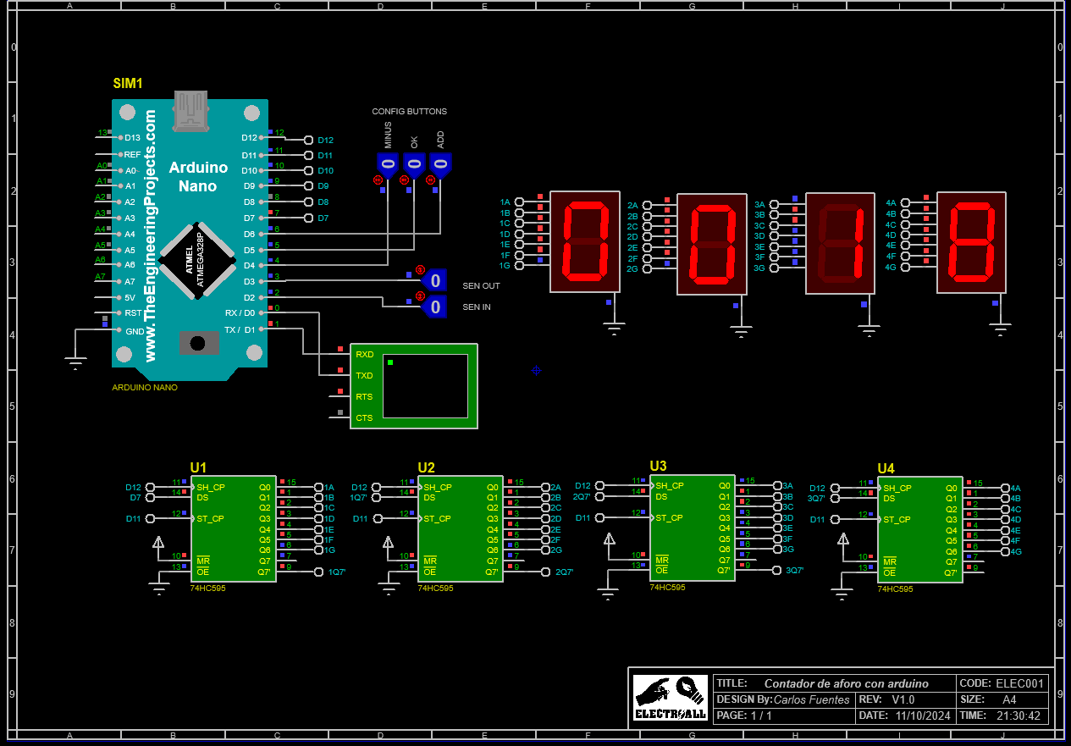Select the first seven-segment display
1071x746 pixels.
pyautogui.click(x=585, y=242)
